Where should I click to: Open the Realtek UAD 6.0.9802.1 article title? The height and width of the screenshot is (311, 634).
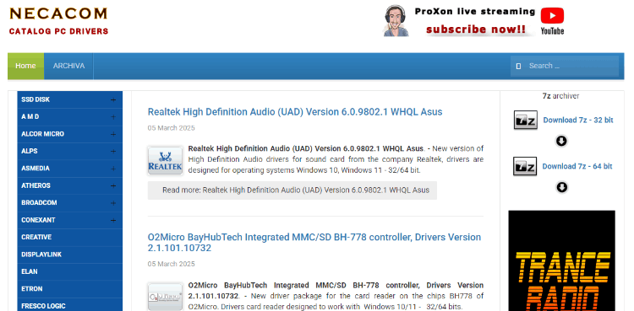[x=295, y=112]
